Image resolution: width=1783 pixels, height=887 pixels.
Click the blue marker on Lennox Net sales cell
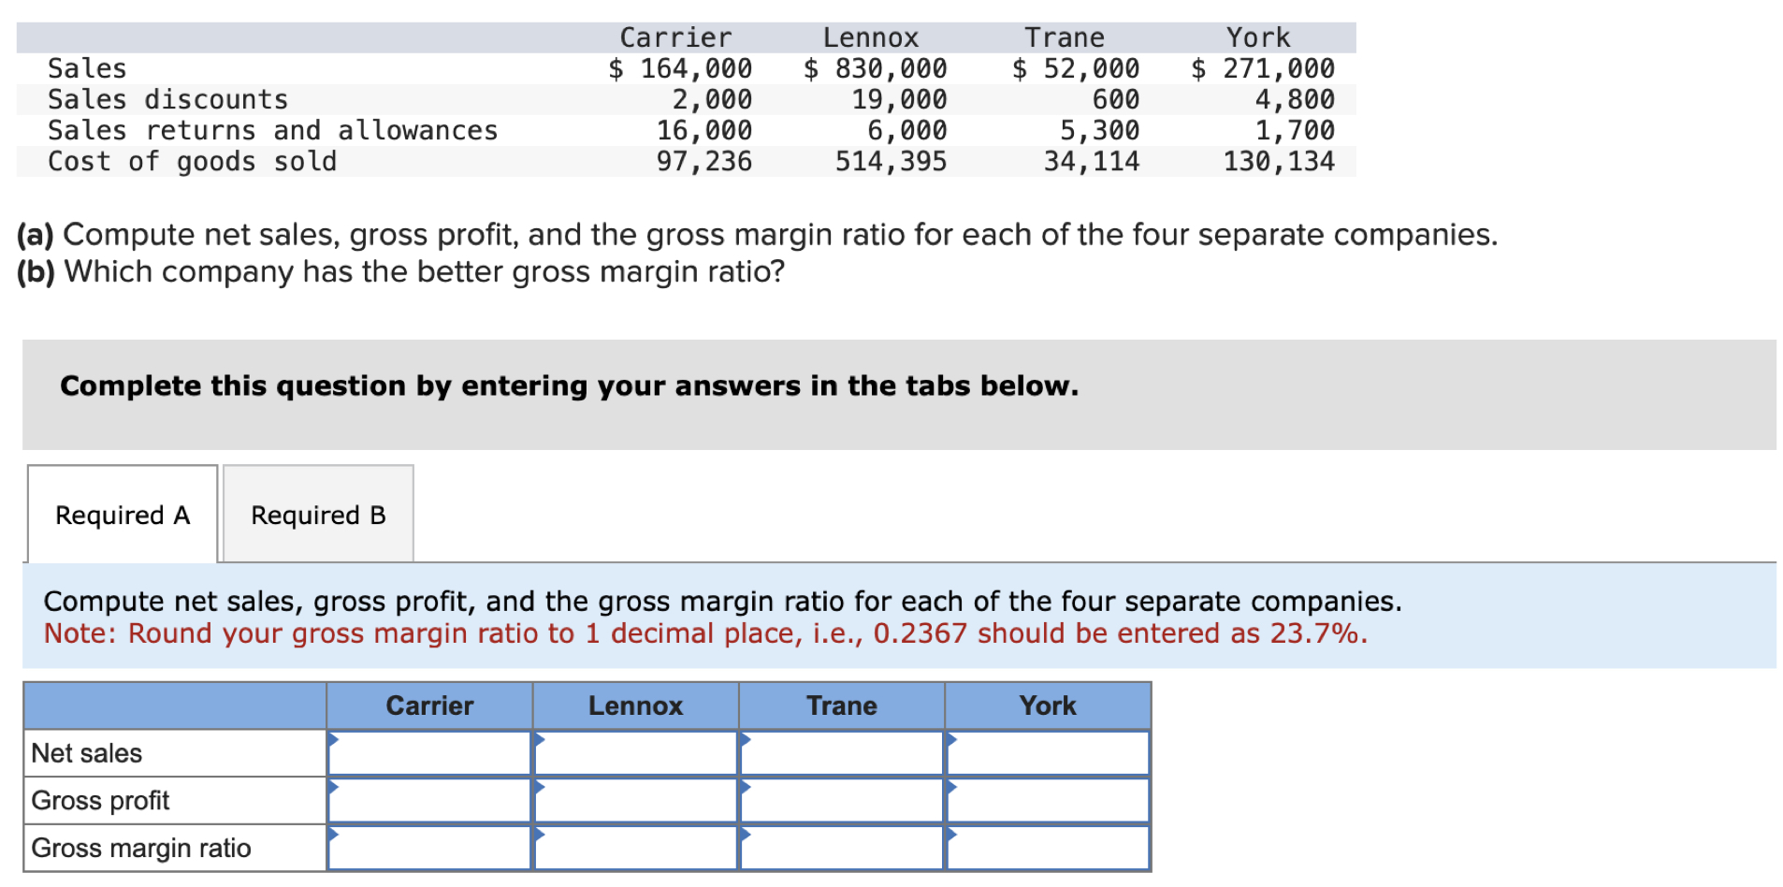541,742
